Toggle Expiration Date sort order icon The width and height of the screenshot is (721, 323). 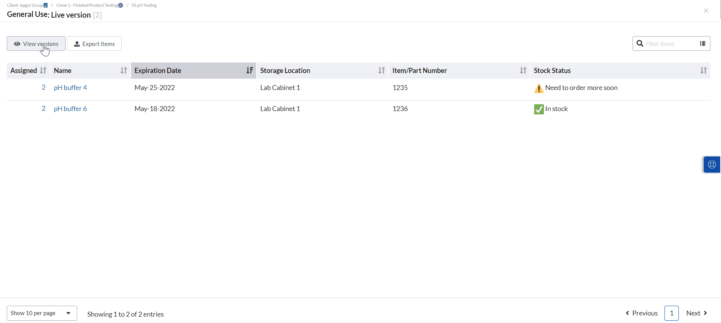coord(249,70)
